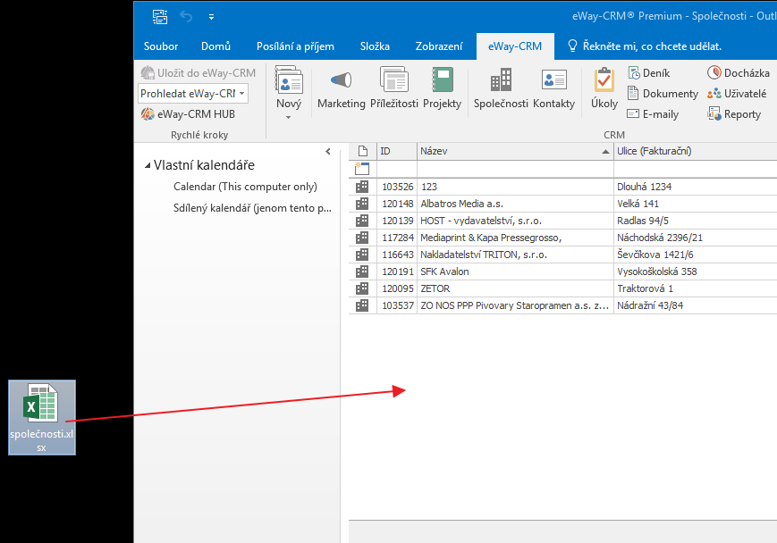Screen dimensions: 777x543
Task: Open the Marketing module
Action: click(x=341, y=88)
